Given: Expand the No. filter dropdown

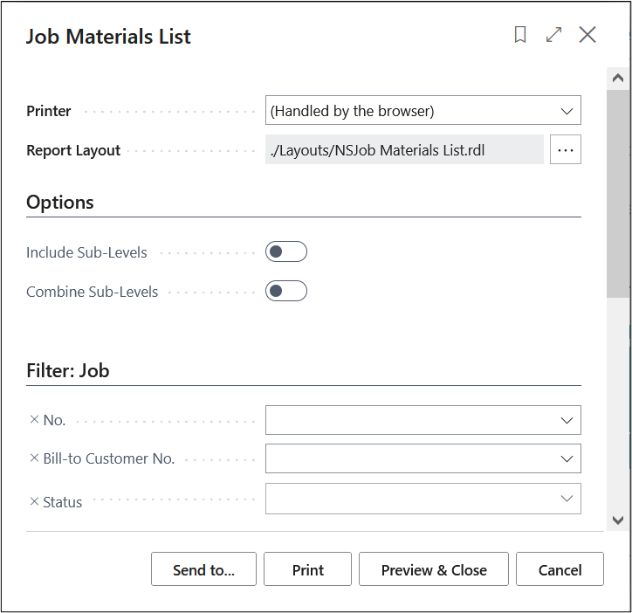Looking at the screenshot, I should [x=566, y=420].
